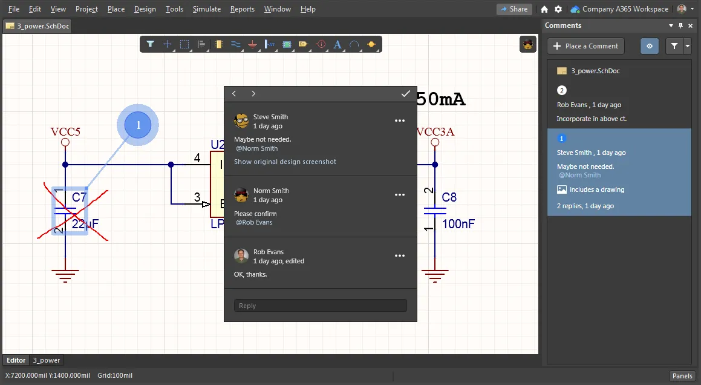Switch to the 3_power sheet tab

pyautogui.click(x=47, y=360)
